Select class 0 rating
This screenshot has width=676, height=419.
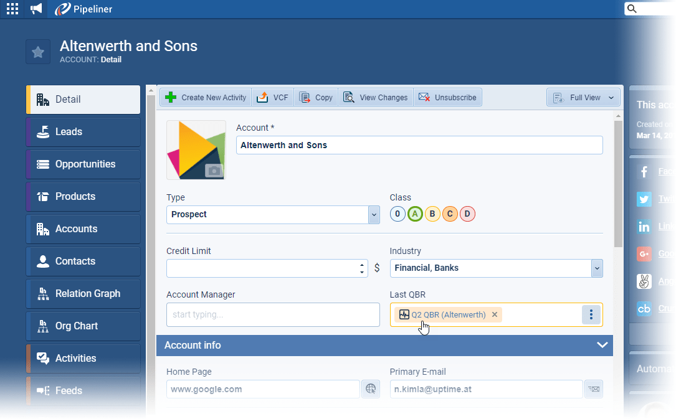(398, 214)
